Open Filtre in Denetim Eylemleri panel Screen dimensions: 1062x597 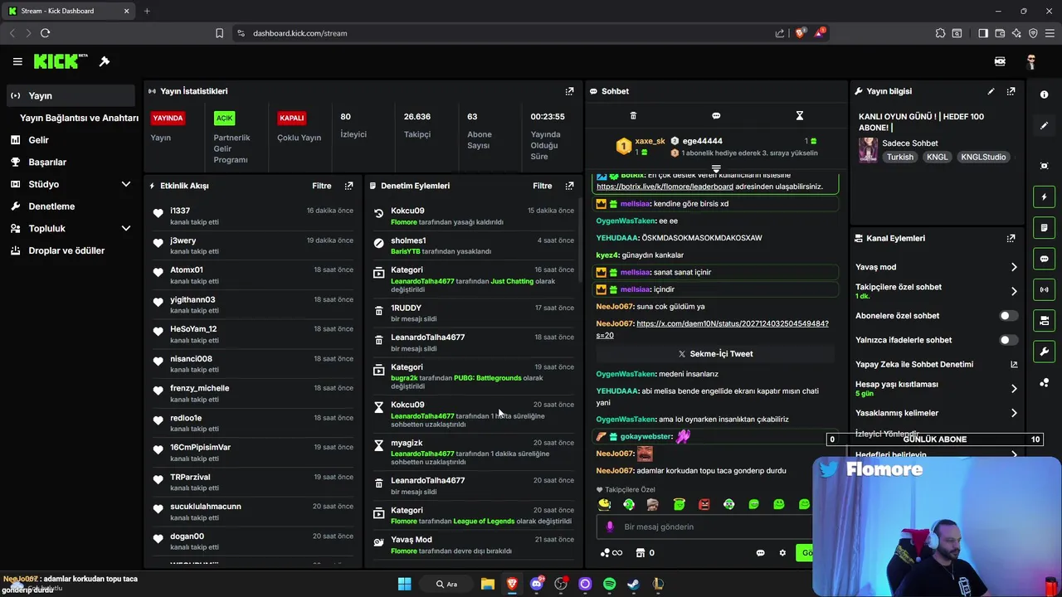click(x=543, y=186)
